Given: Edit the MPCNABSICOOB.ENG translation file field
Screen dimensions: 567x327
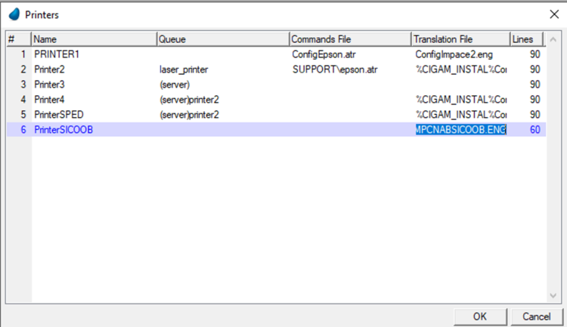Looking at the screenshot, I should click(x=460, y=130).
